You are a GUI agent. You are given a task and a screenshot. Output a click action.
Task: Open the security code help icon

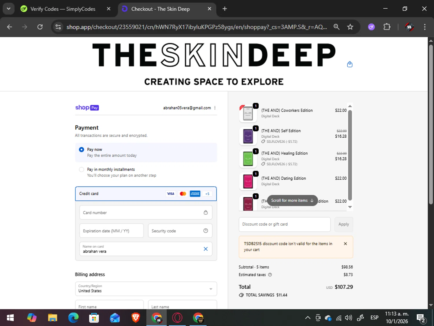tap(205, 231)
